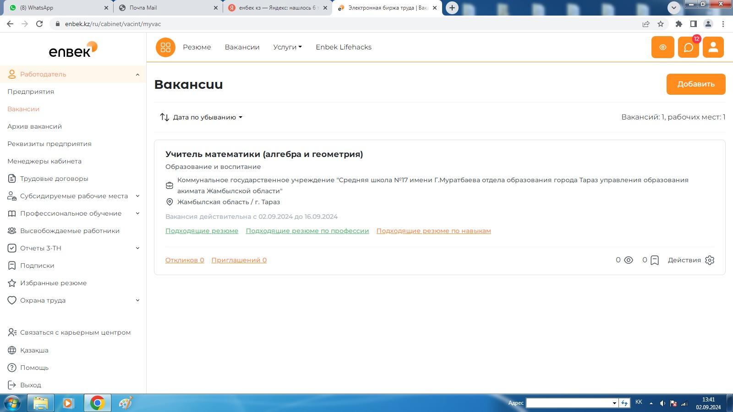733x412 pixels.
Task: Open the Дата по убыванию sort dropdown
Action: point(202,117)
